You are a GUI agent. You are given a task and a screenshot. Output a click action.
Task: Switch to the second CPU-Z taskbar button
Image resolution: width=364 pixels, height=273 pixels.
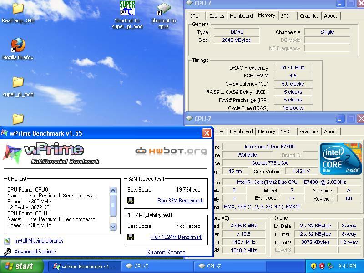pyautogui.click(x=230, y=266)
